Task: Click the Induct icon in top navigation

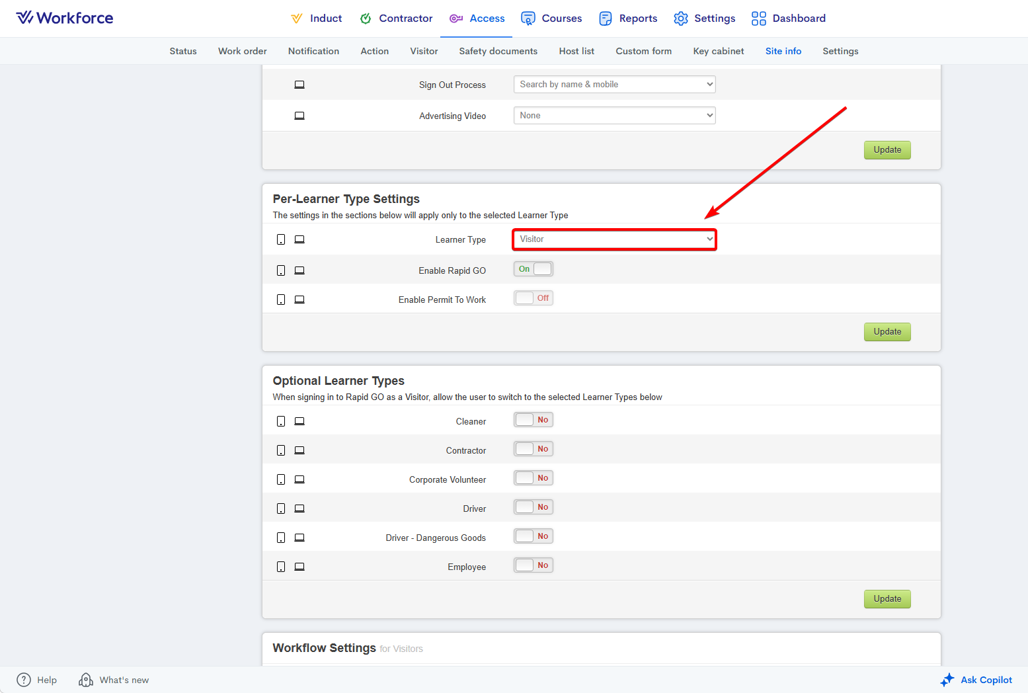Action: tap(297, 19)
